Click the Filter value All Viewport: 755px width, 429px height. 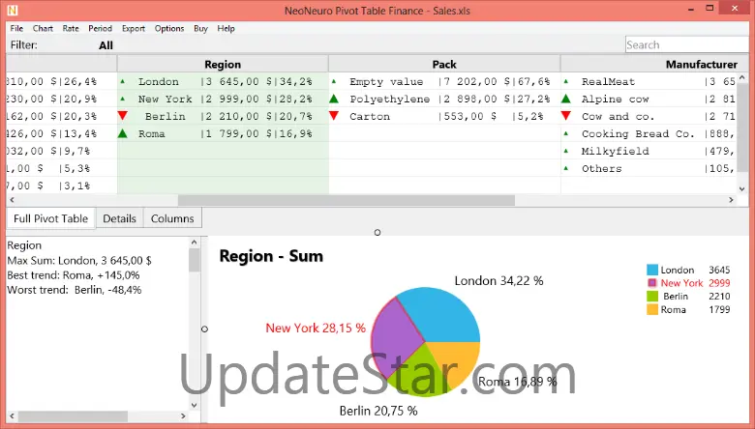click(x=106, y=45)
